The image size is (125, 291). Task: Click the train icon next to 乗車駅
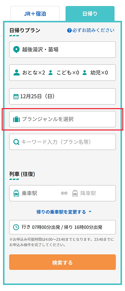tap(16, 193)
